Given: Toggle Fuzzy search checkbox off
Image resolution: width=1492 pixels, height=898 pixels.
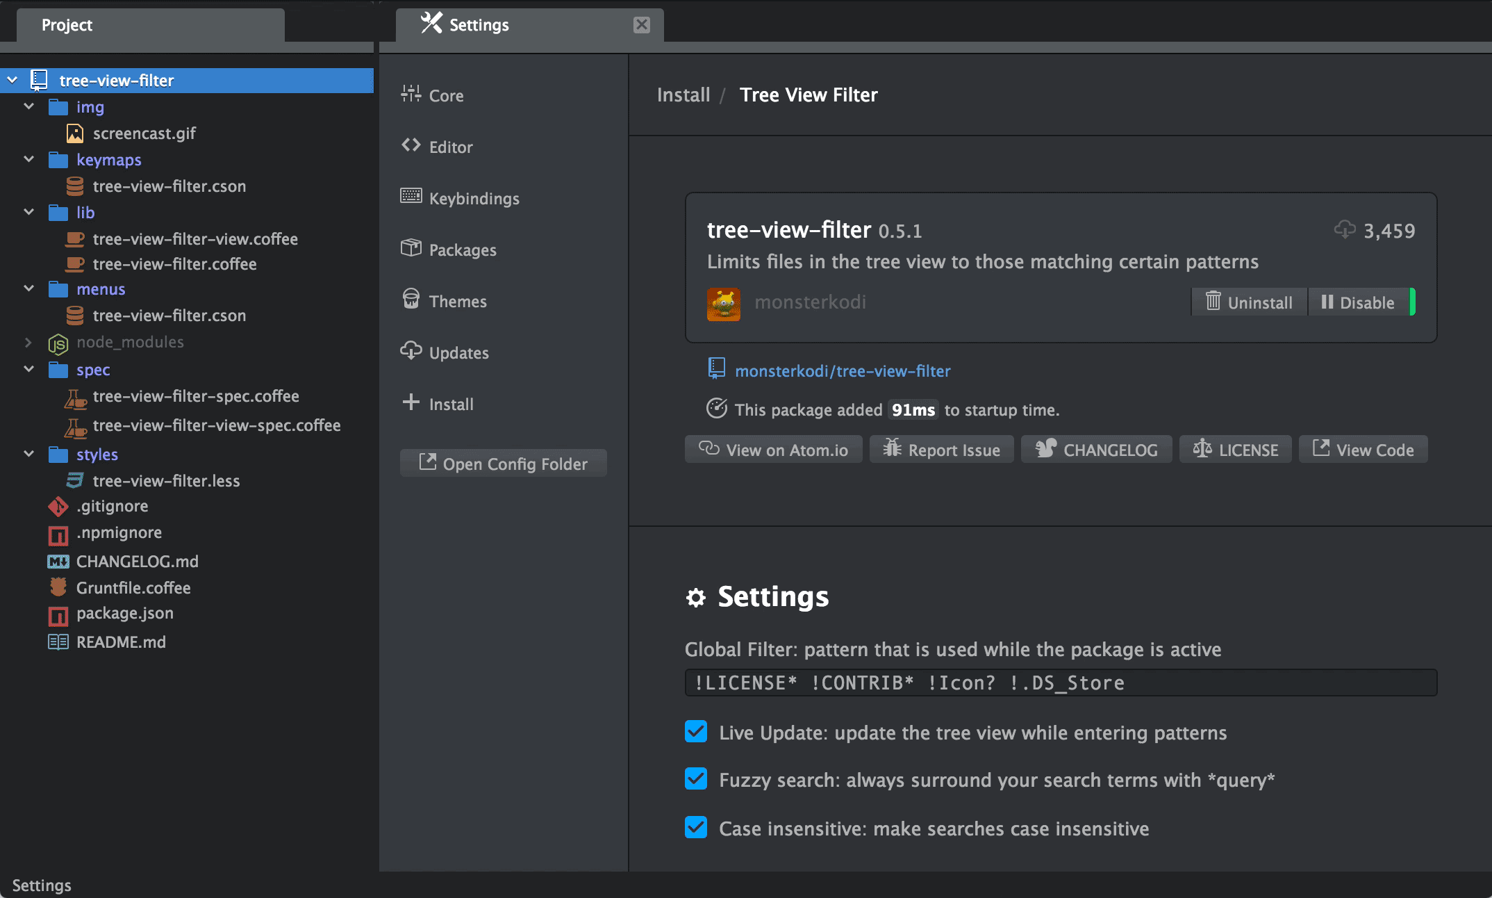Looking at the screenshot, I should 693,780.
